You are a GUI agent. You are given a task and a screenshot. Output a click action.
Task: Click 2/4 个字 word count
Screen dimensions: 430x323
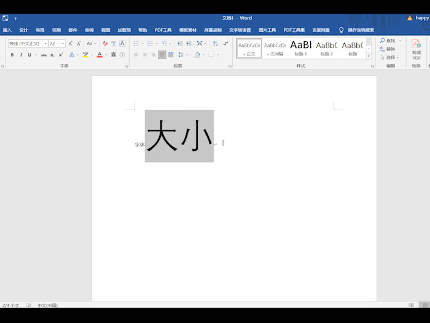click(10, 305)
